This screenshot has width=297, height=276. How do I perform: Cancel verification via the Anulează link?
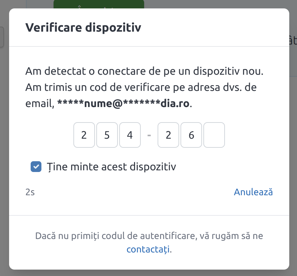pos(253,192)
